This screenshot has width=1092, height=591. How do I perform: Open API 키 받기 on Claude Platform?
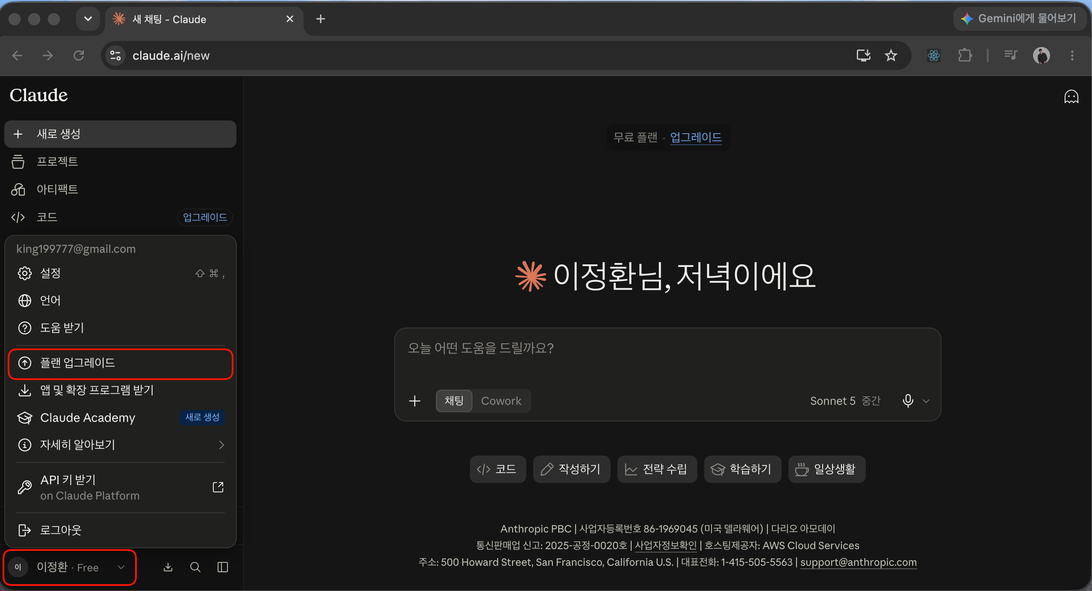coord(121,487)
